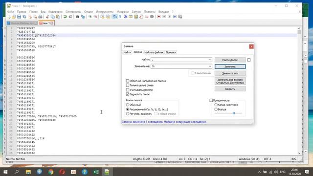Open File Explorer from the taskbar

(28, 172)
